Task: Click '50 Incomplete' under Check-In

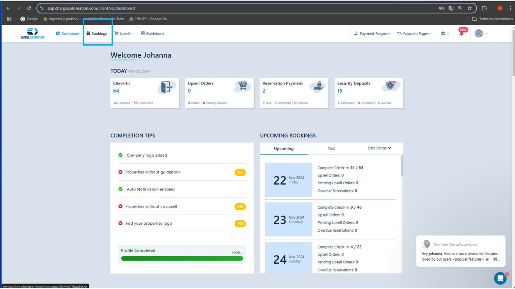Action: click(143, 103)
